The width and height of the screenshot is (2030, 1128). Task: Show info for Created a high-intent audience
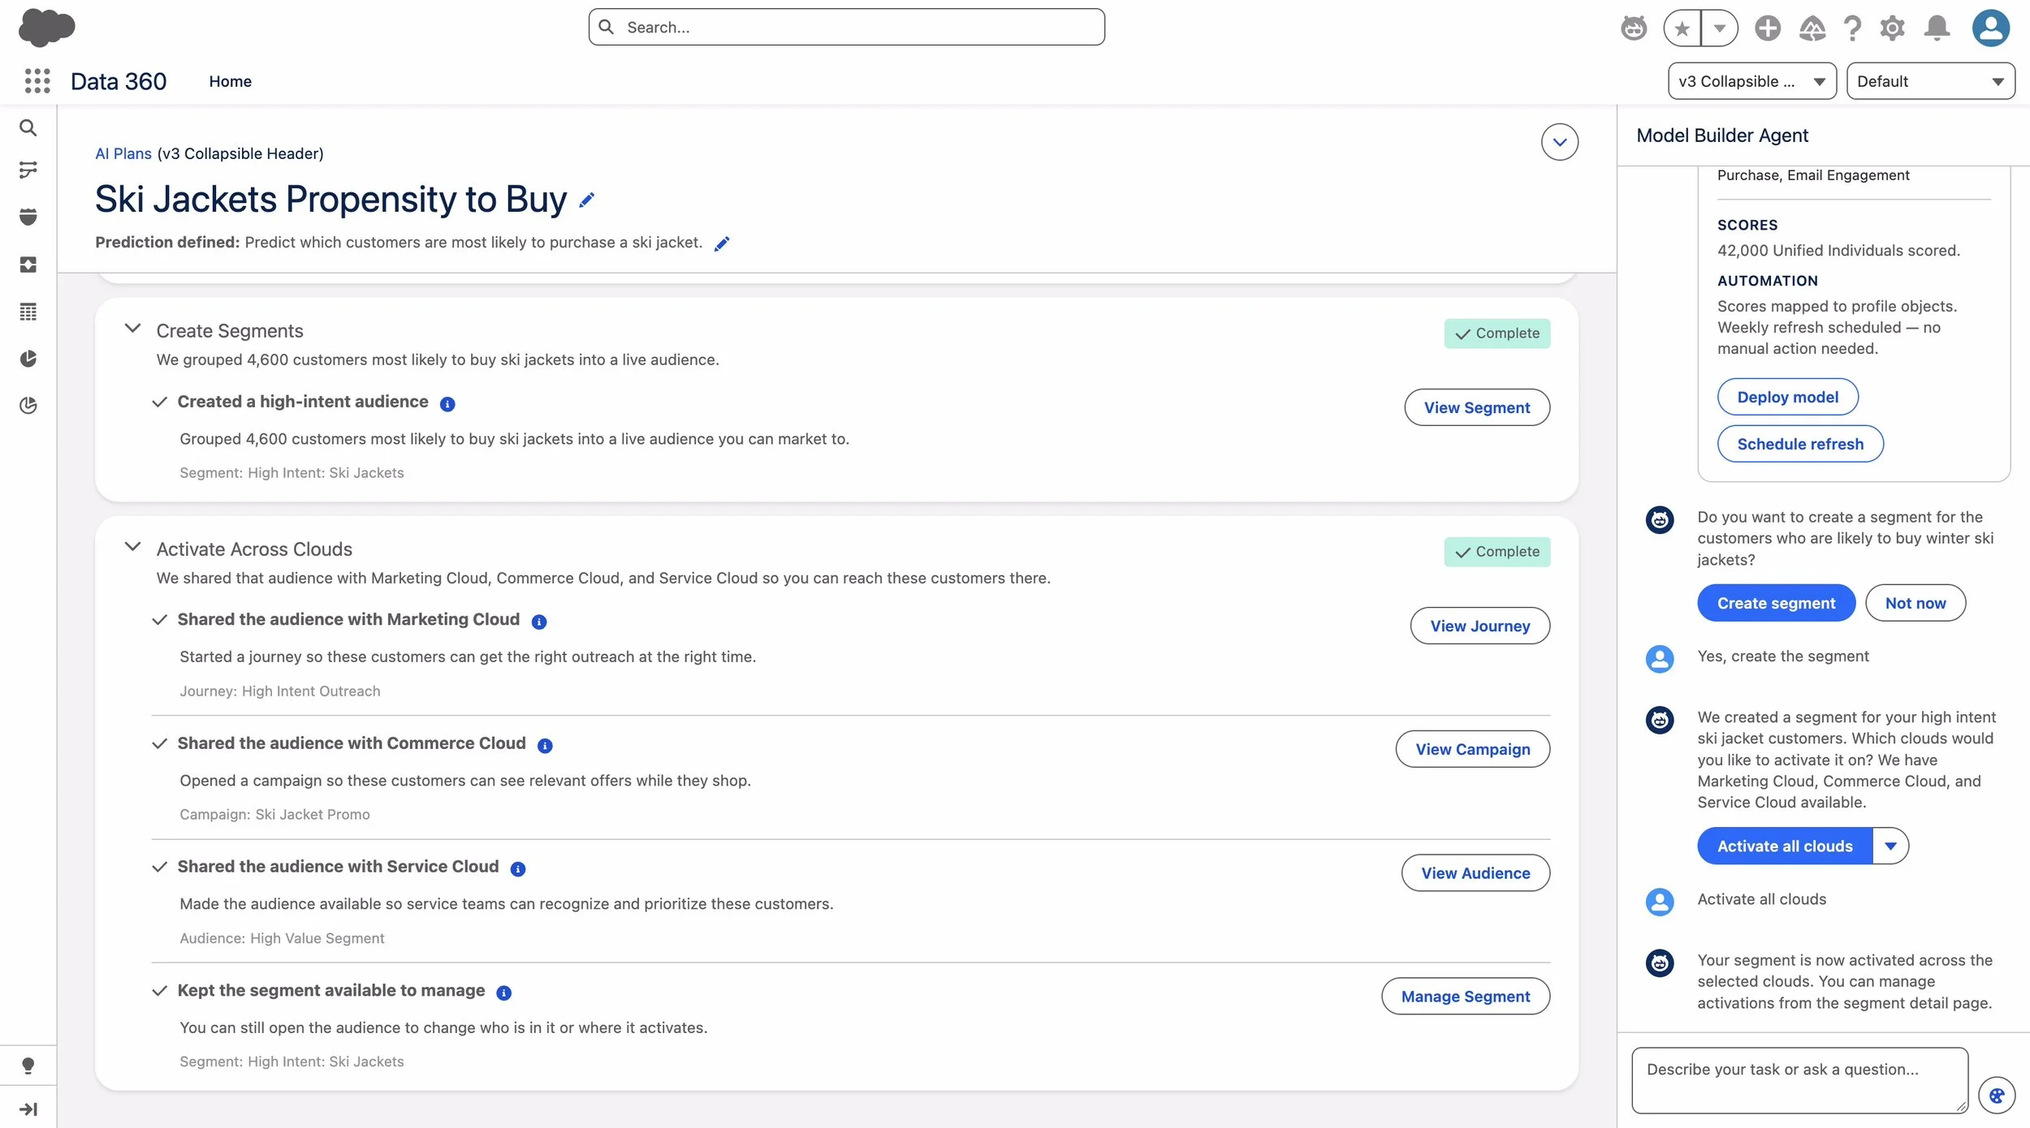pyautogui.click(x=447, y=403)
